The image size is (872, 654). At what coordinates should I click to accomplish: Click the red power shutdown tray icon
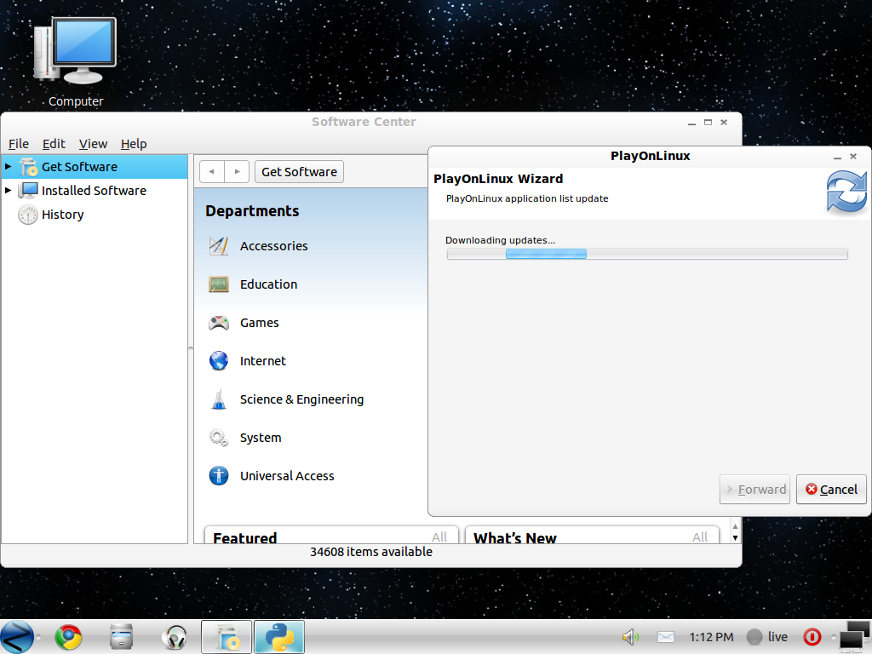812,637
